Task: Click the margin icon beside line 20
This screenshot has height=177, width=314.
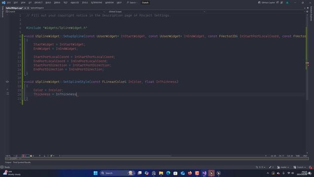Action: pyautogui.click(x=8, y=93)
